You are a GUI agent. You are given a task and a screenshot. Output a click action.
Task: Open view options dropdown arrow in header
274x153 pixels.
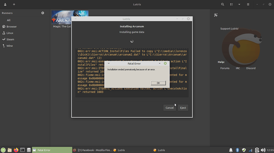coord(239,4)
